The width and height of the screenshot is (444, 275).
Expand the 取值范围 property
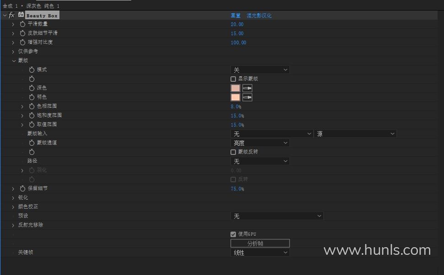click(x=22, y=125)
